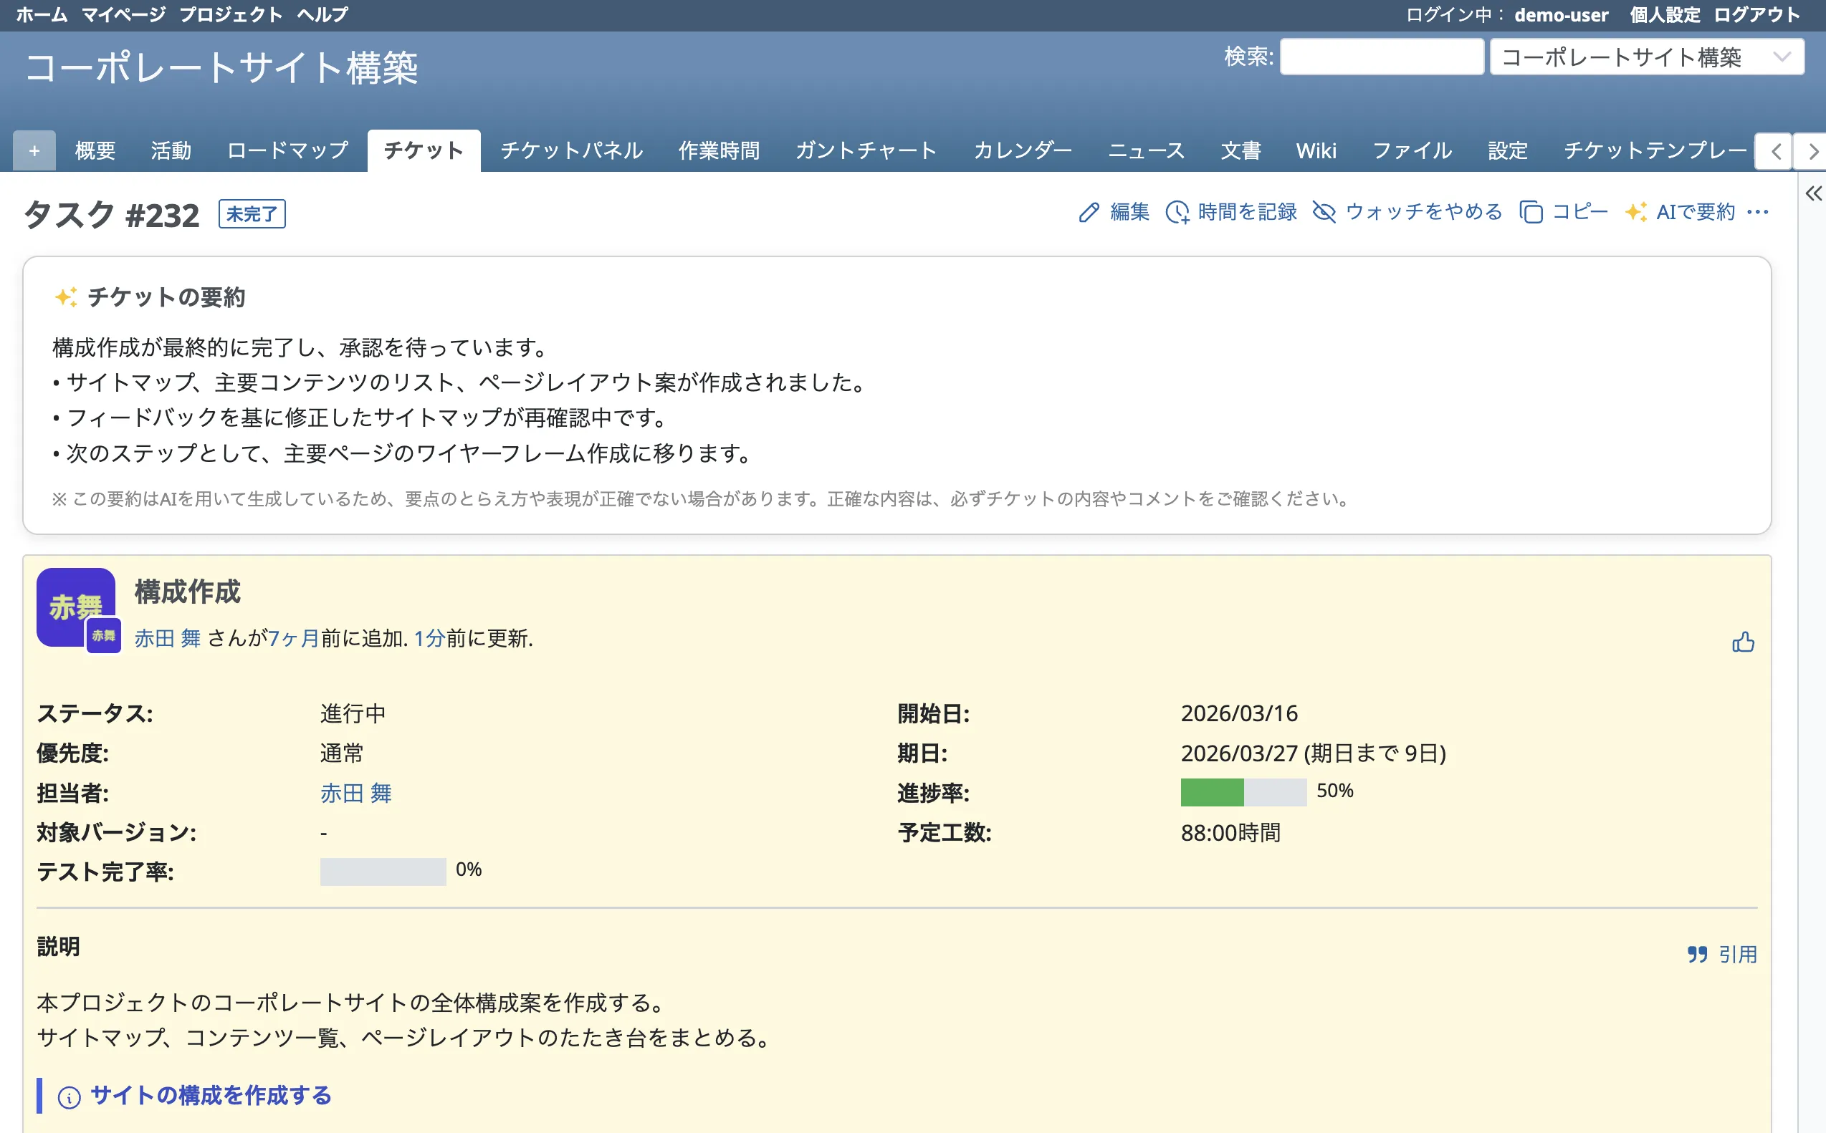Click the 50% 進捗率 progress bar

pyautogui.click(x=1243, y=792)
